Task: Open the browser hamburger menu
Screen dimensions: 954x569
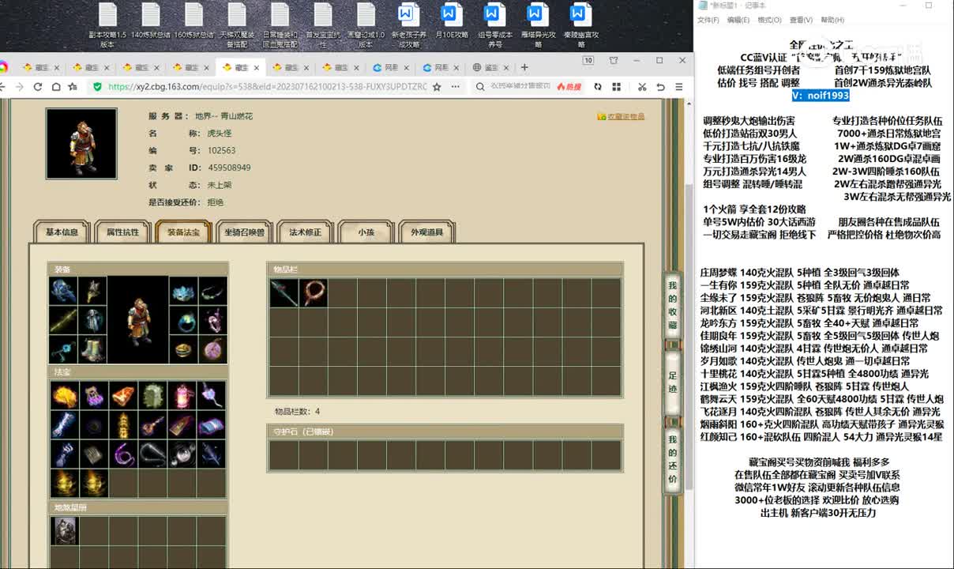Action: click(x=679, y=86)
